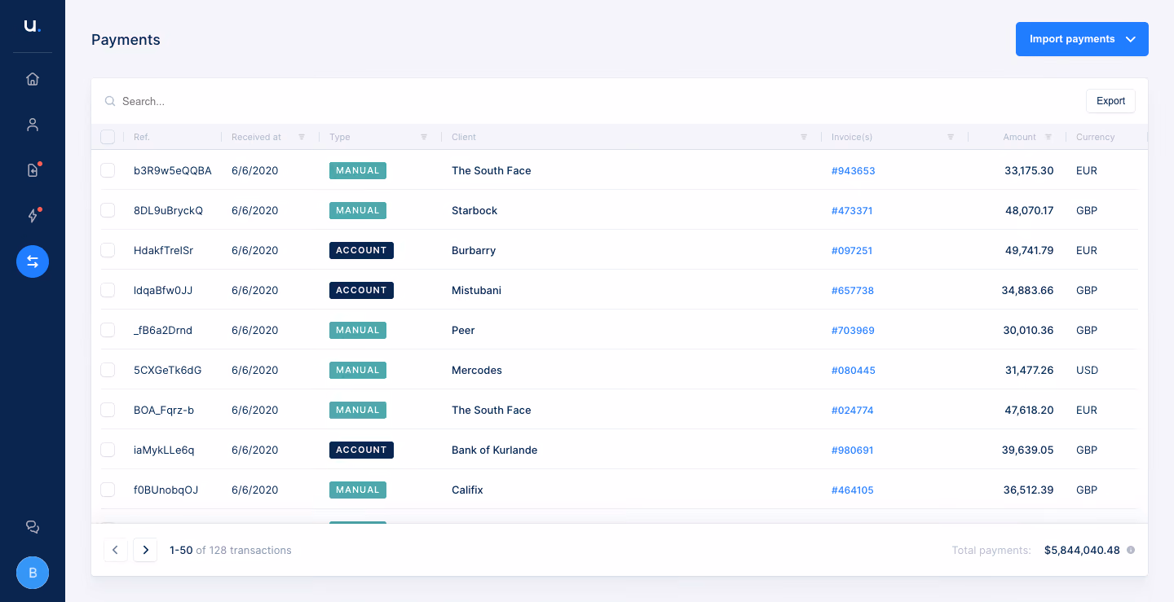Click client name Bank of Kurlande

coord(494,450)
